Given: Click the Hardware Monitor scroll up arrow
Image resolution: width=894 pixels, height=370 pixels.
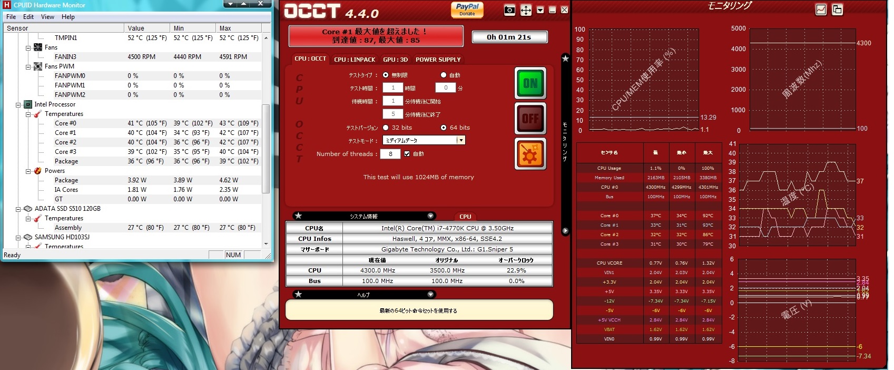Looking at the screenshot, I should click(x=266, y=37).
